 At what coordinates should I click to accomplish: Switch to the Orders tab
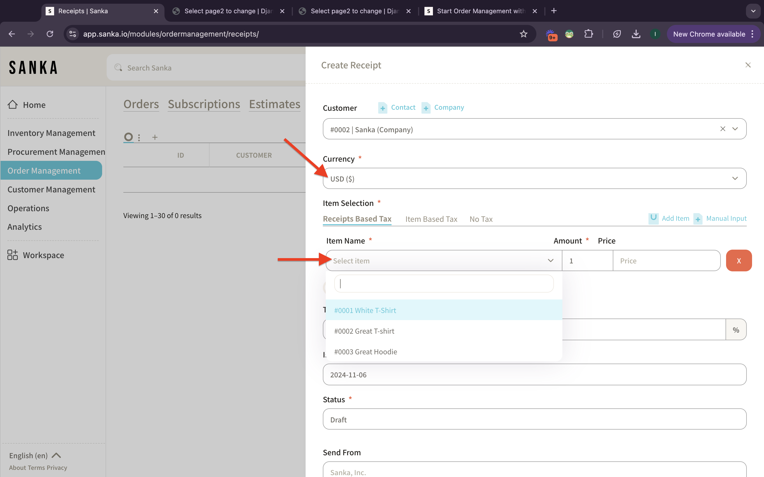click(141, 104)
